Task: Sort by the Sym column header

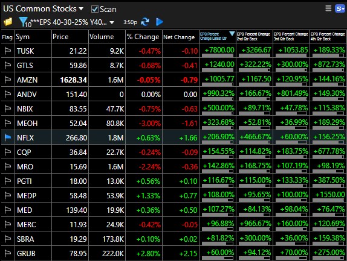Action: click(x=33, y=37)
